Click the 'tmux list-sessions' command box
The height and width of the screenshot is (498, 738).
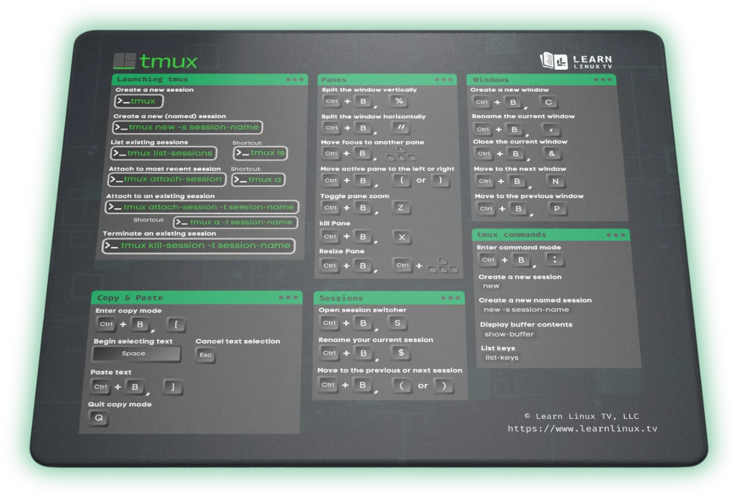[163, 153]
